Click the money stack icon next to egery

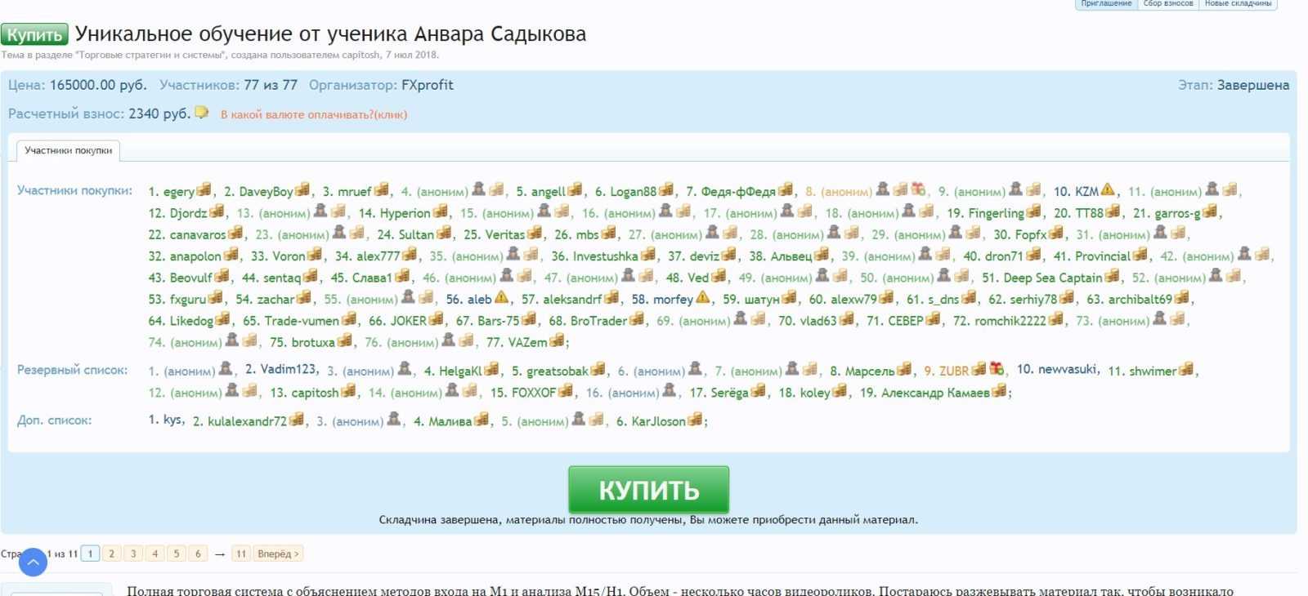coord(204,189)
